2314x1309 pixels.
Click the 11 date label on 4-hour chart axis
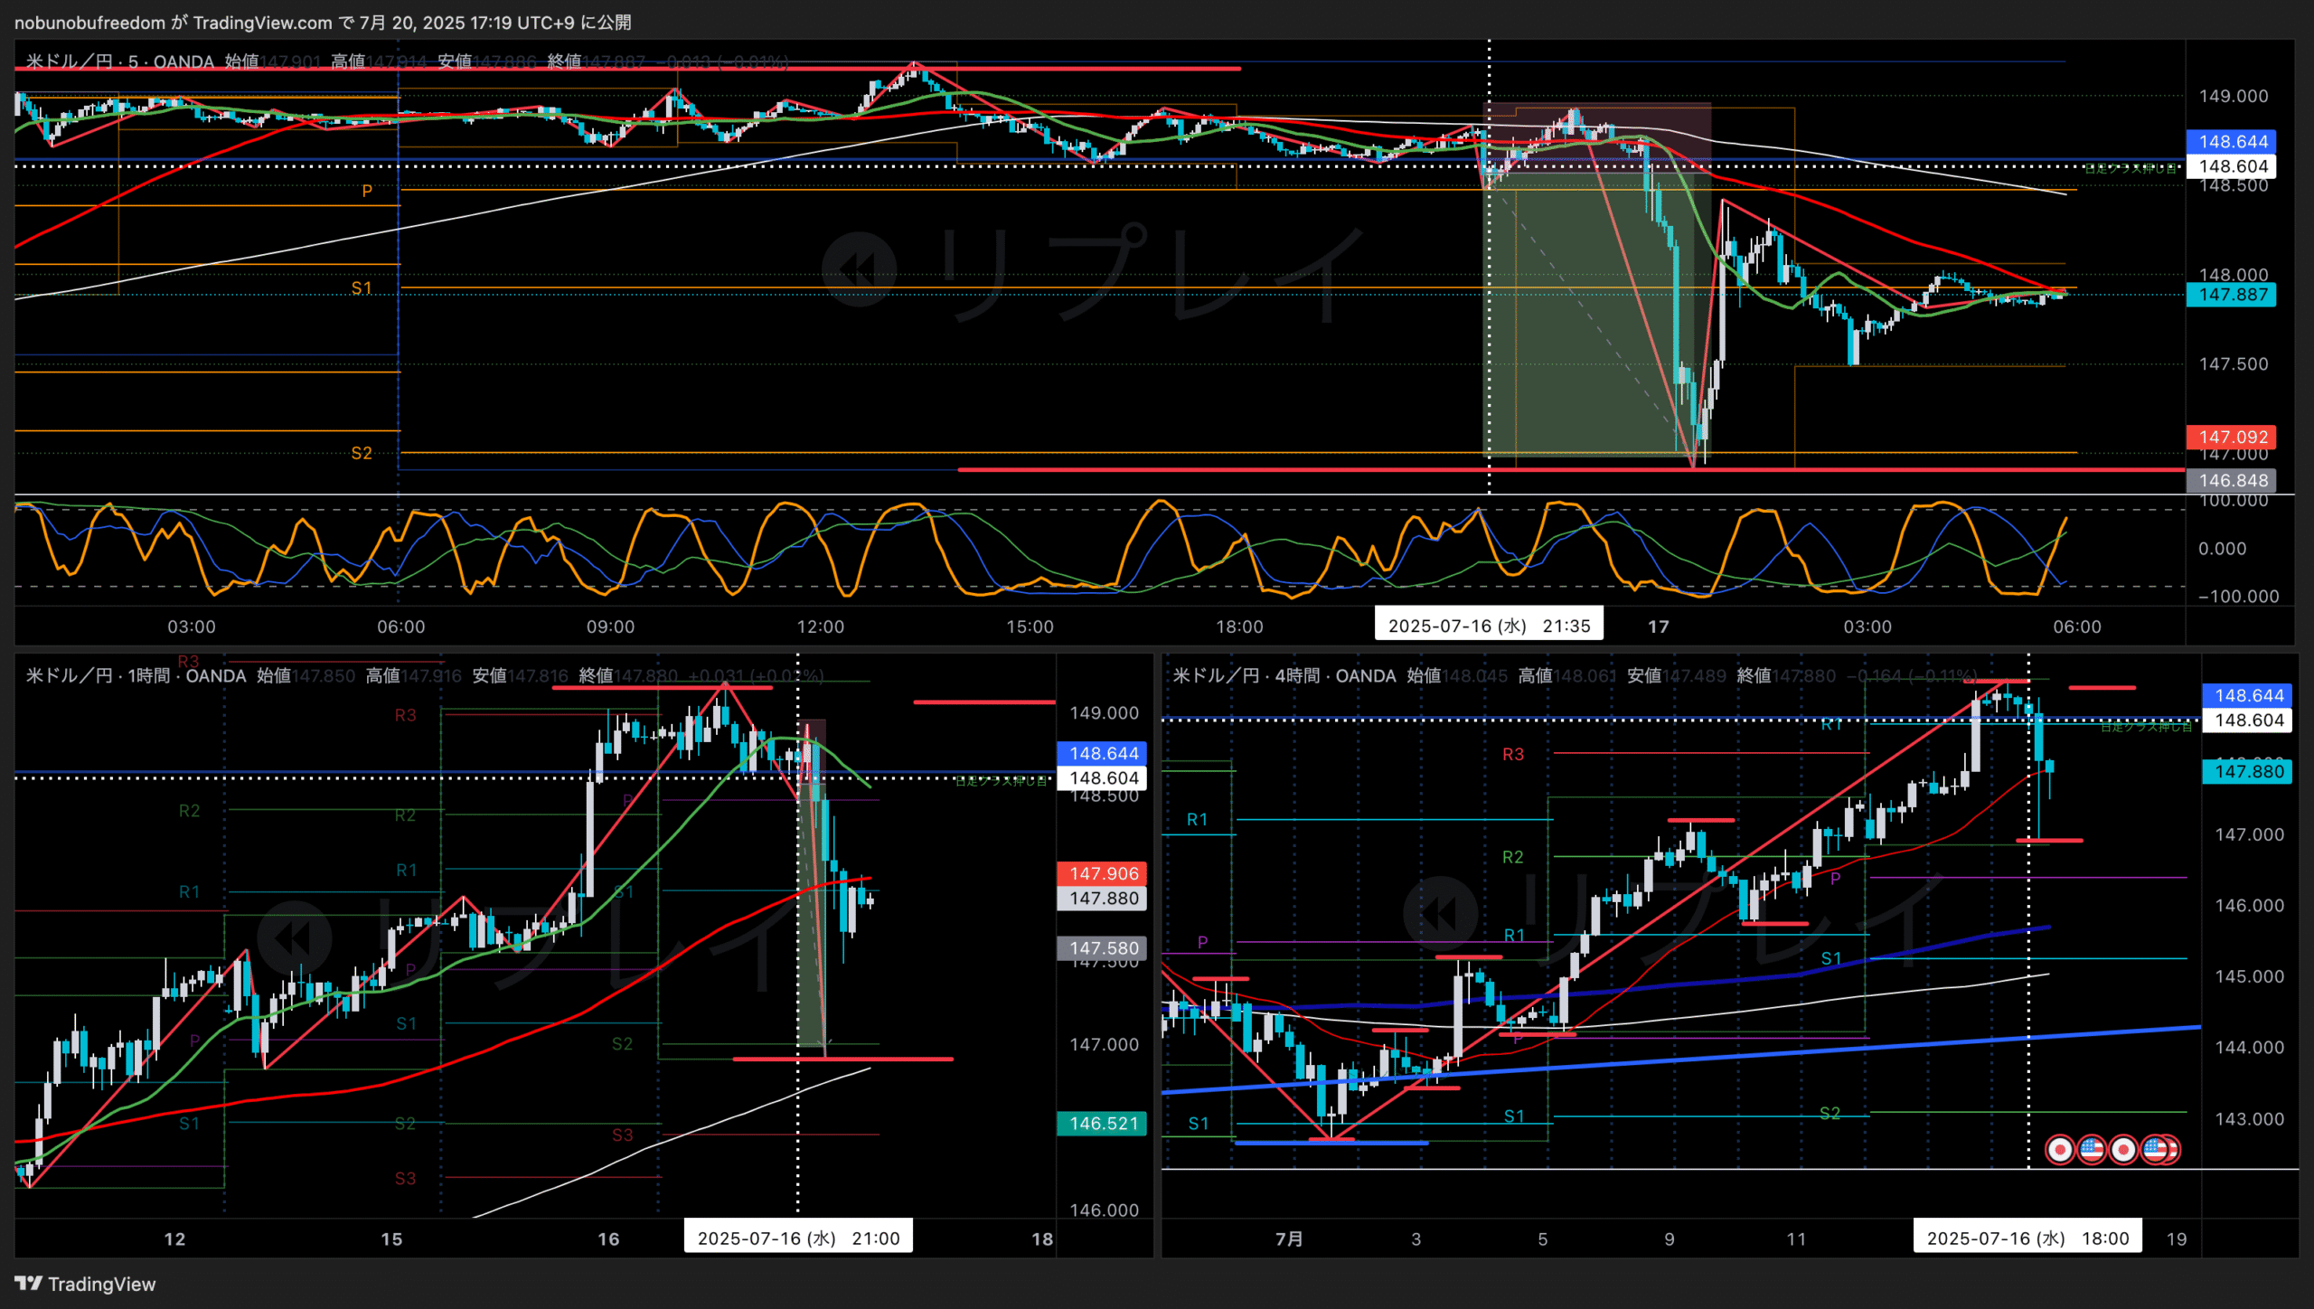(x=1796, y=1238)
